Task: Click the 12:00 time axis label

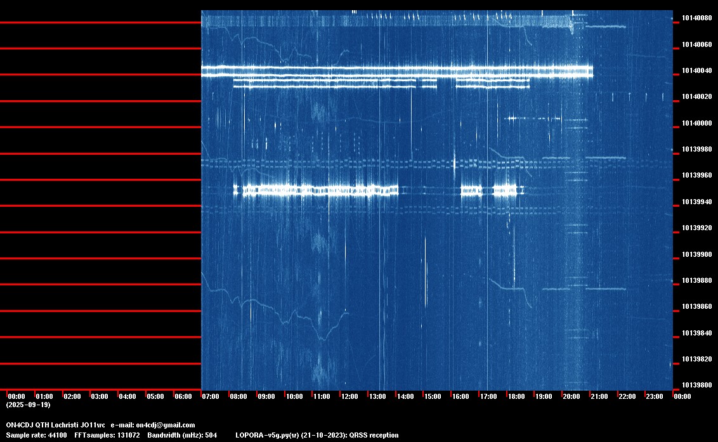Action: tap(349, 396)
